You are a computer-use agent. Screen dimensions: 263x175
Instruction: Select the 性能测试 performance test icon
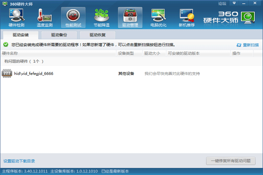(x=73, y=17)
